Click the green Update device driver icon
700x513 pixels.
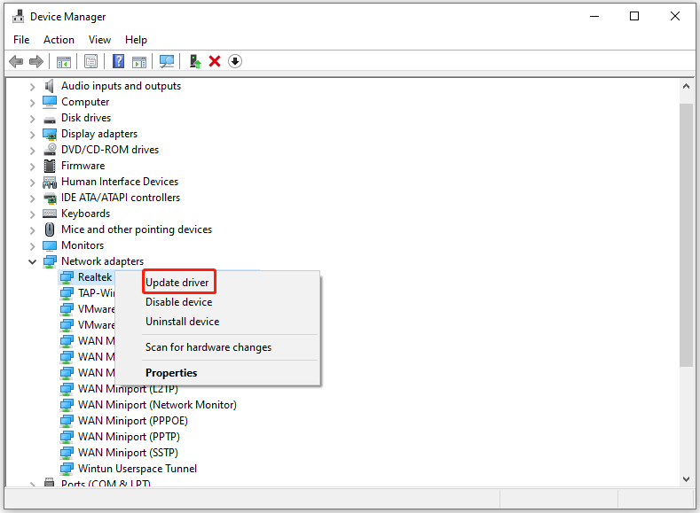click(195, 61)
